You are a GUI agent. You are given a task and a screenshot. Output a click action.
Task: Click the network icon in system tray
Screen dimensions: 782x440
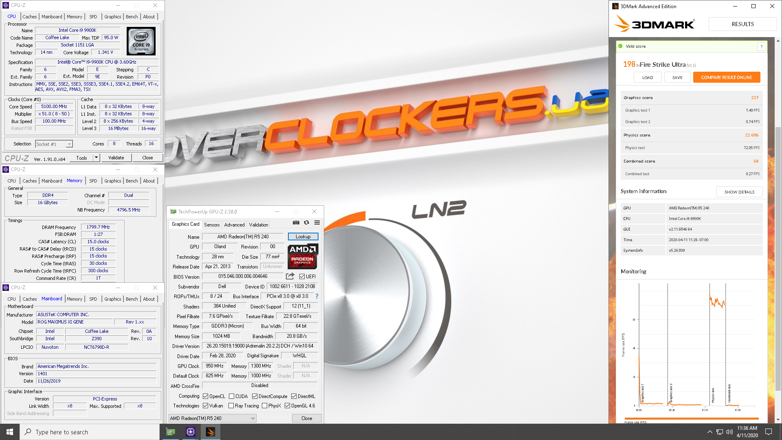(x=719, y=432)
